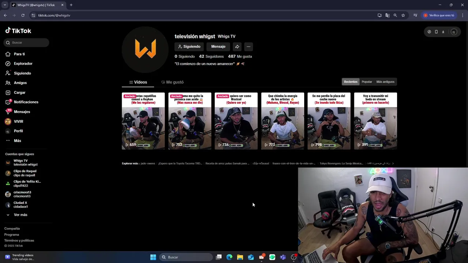Click the install app icon in address bar
This screenshot has width=468, height=263.
click(380, 15)
